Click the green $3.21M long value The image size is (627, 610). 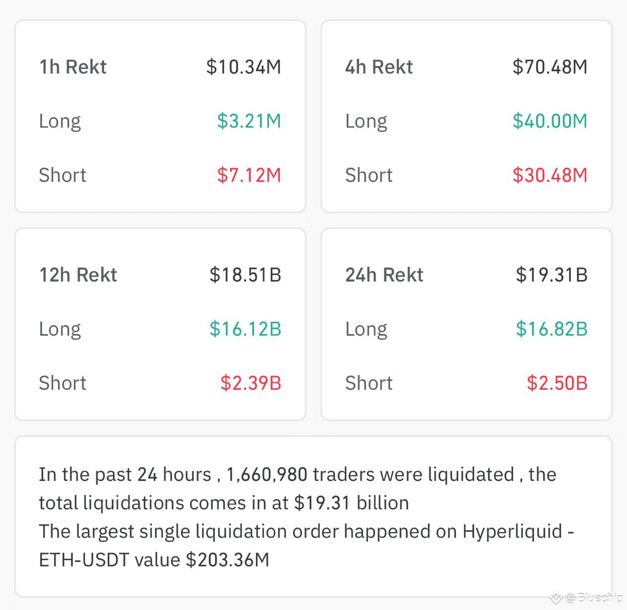[249, 121]
